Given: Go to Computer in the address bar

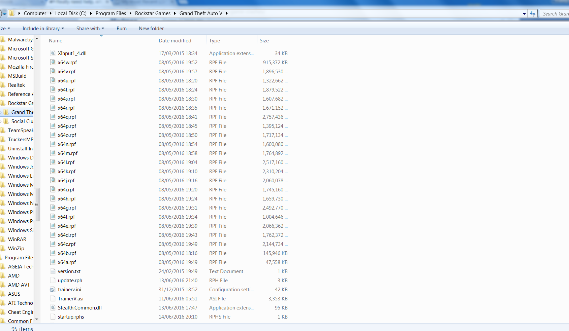Looking at the screenshot, I should pos(35,13).
